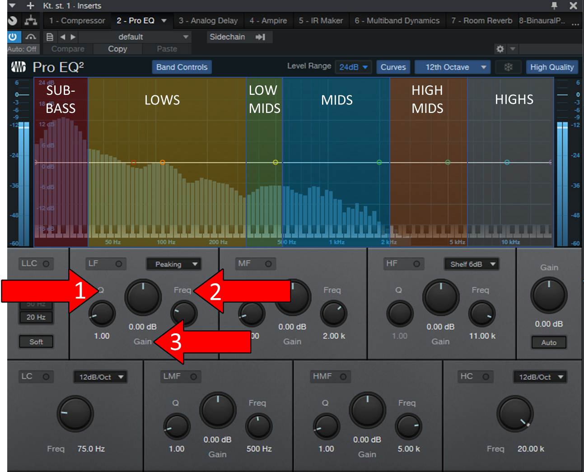Enable the LF band

[118, 264]
